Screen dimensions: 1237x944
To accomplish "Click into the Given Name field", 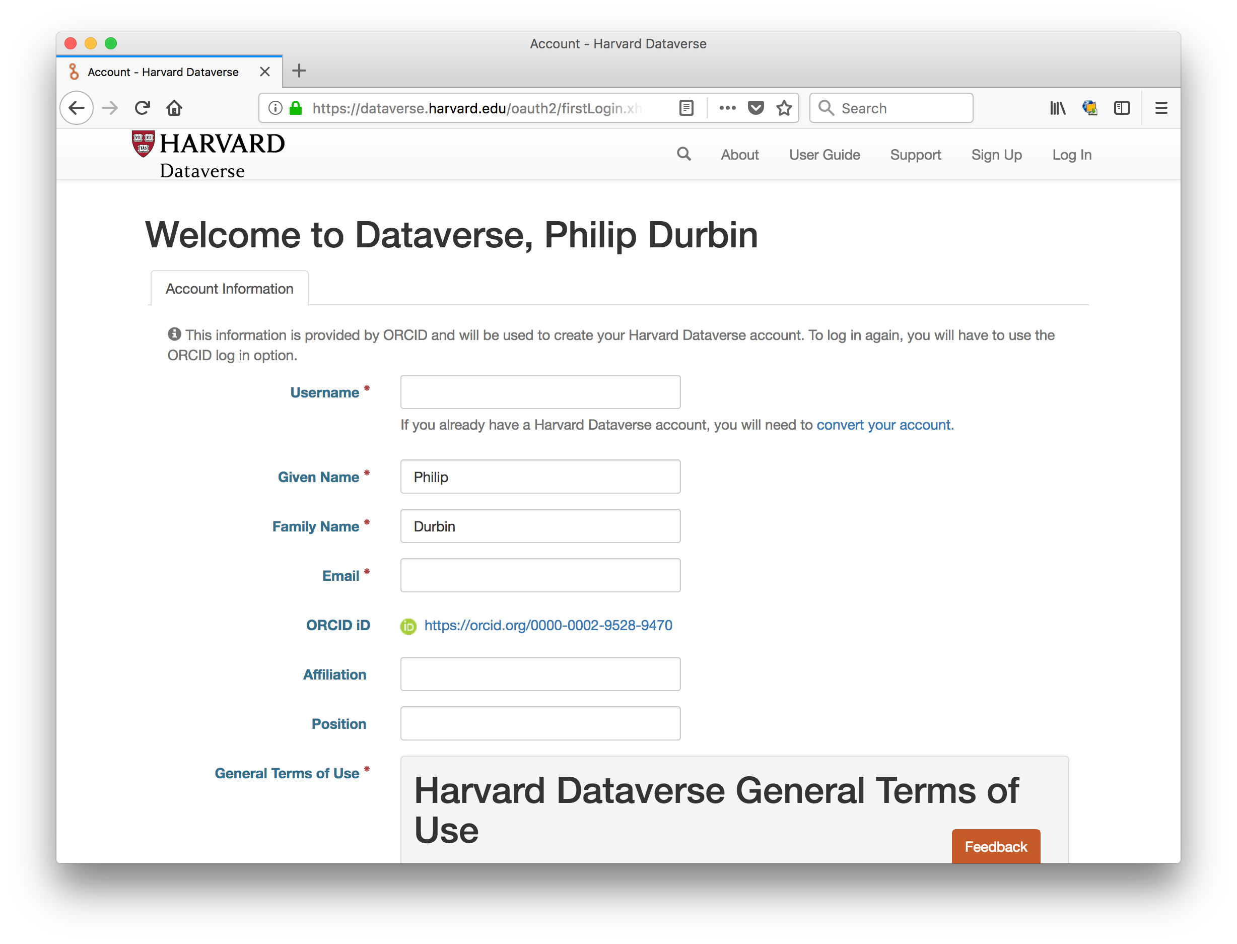I will tap(540, 477).
